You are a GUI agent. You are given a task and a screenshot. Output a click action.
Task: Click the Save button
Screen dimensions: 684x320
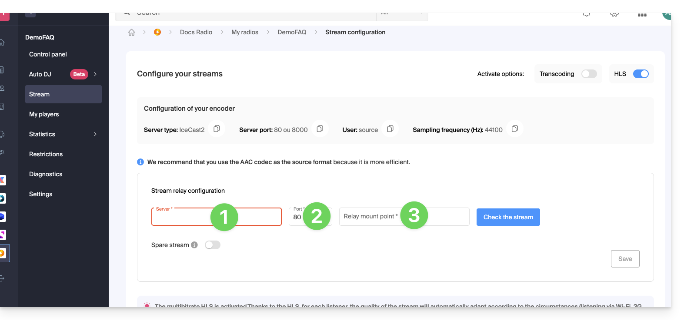coord(625,259)
